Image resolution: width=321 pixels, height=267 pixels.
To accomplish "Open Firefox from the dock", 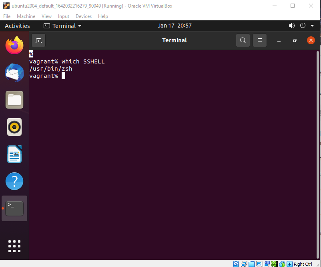I will (14, 45).
